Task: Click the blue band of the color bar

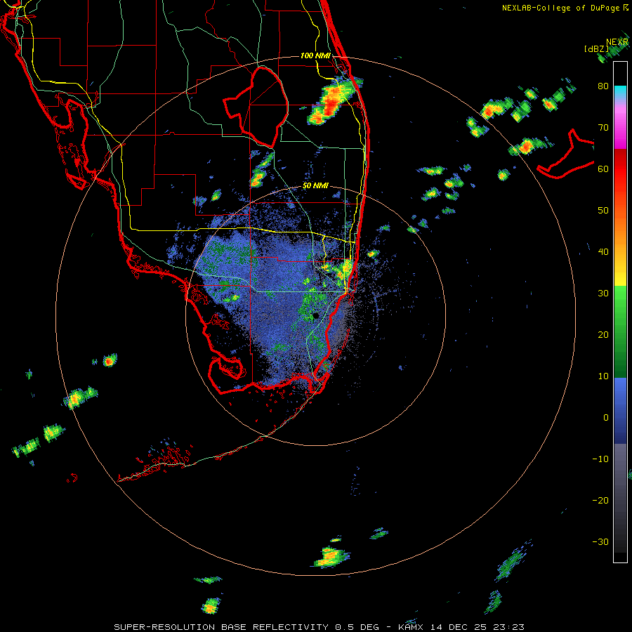Action: tap(620, 410)
